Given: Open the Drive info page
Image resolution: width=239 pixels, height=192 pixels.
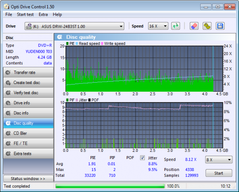Looking at the screenshot, I should (28, 103).
